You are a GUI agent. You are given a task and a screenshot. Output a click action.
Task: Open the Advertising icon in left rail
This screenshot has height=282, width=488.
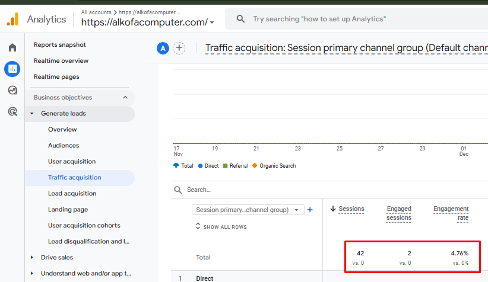[x=12, y=111]
